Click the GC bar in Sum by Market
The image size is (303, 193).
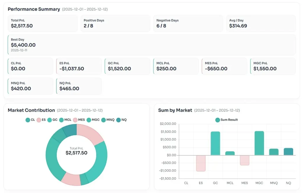click(215, 143)
